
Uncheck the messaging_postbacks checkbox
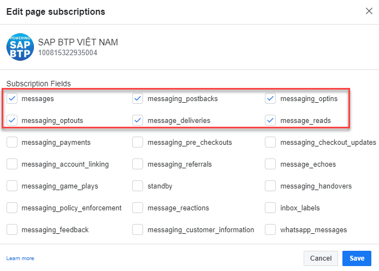138,99
